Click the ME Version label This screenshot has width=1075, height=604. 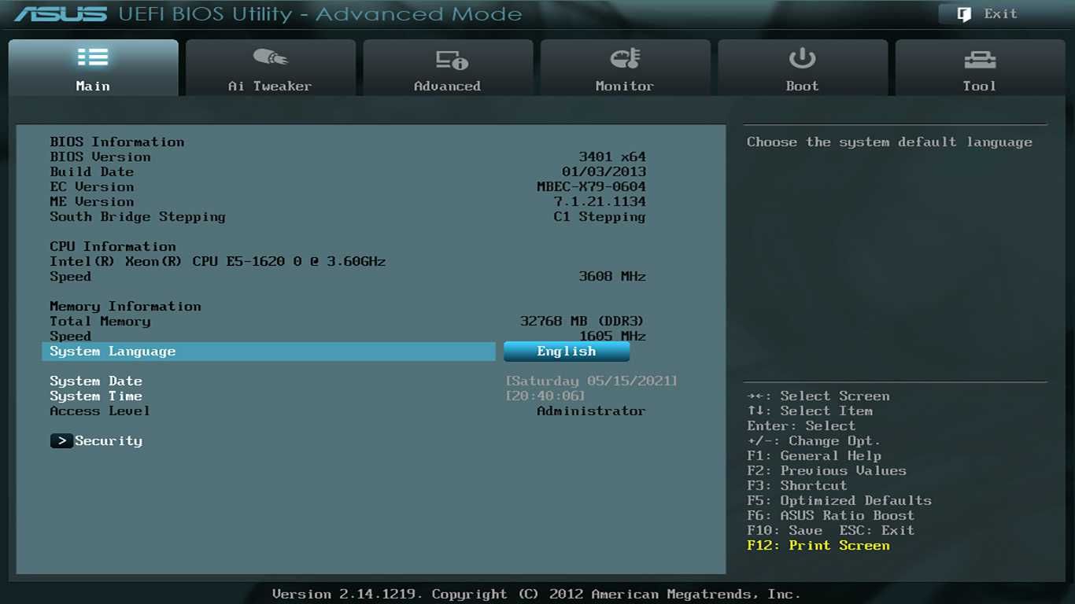(x=92, y=202)
